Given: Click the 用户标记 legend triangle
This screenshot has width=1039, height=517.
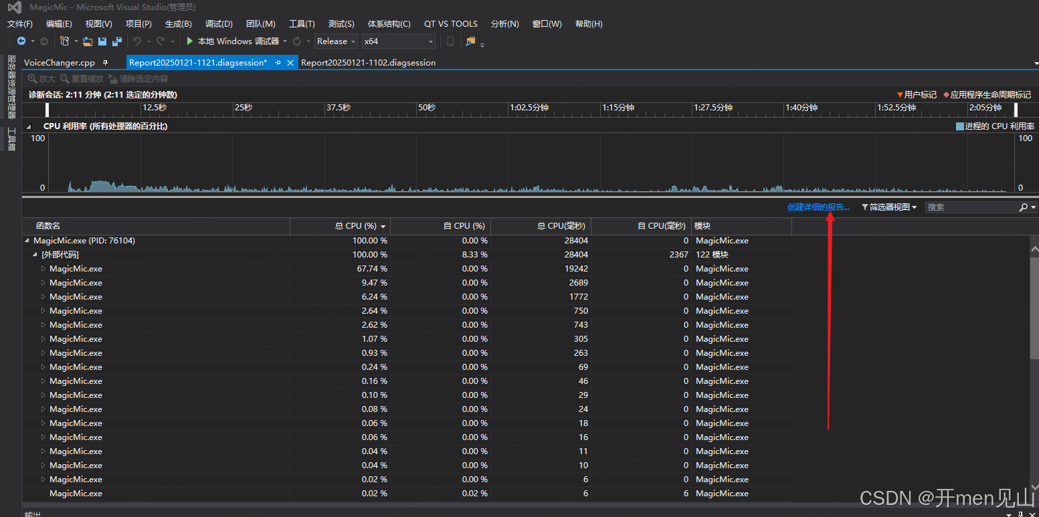Looking at the screenshot, I should [x=900, y=95].
